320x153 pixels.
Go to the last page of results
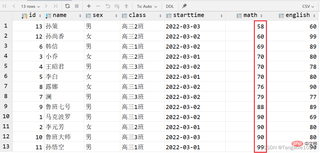(x=55, y=6)
